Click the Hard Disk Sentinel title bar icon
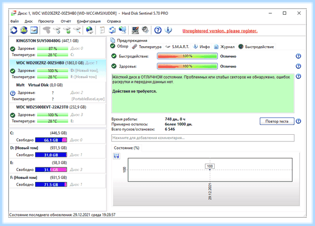The width and height of the screenshot is (315, 226). (14, 13)
